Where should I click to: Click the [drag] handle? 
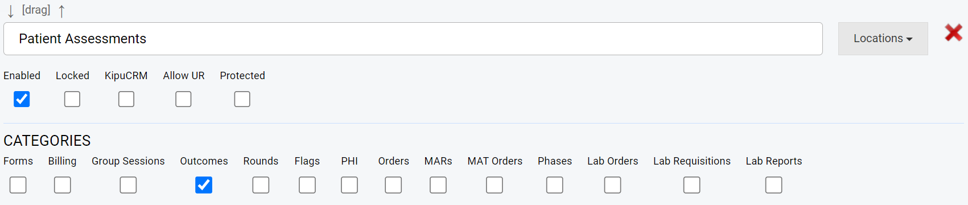pyautogui.click(x=36, y=10)
